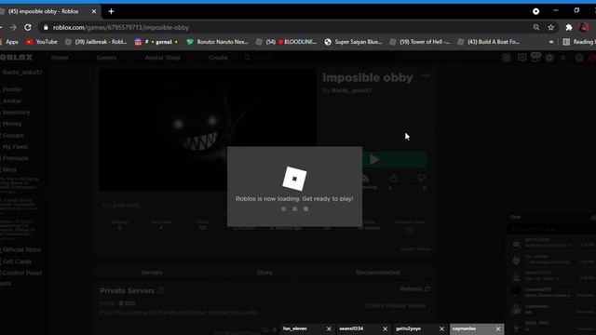
Task: Close the seanx chat tab
Action: 385,328
